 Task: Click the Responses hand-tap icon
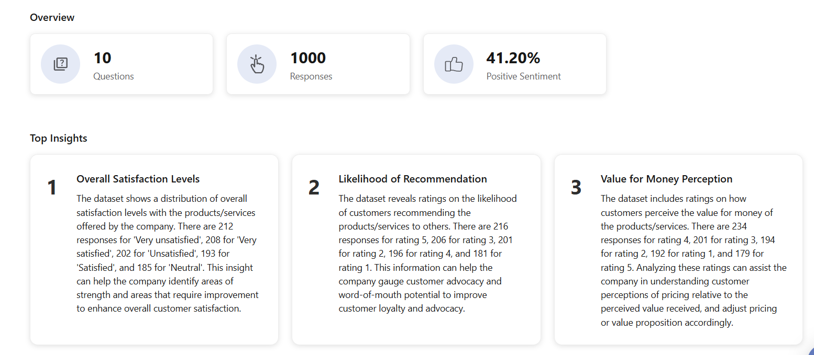257,64
